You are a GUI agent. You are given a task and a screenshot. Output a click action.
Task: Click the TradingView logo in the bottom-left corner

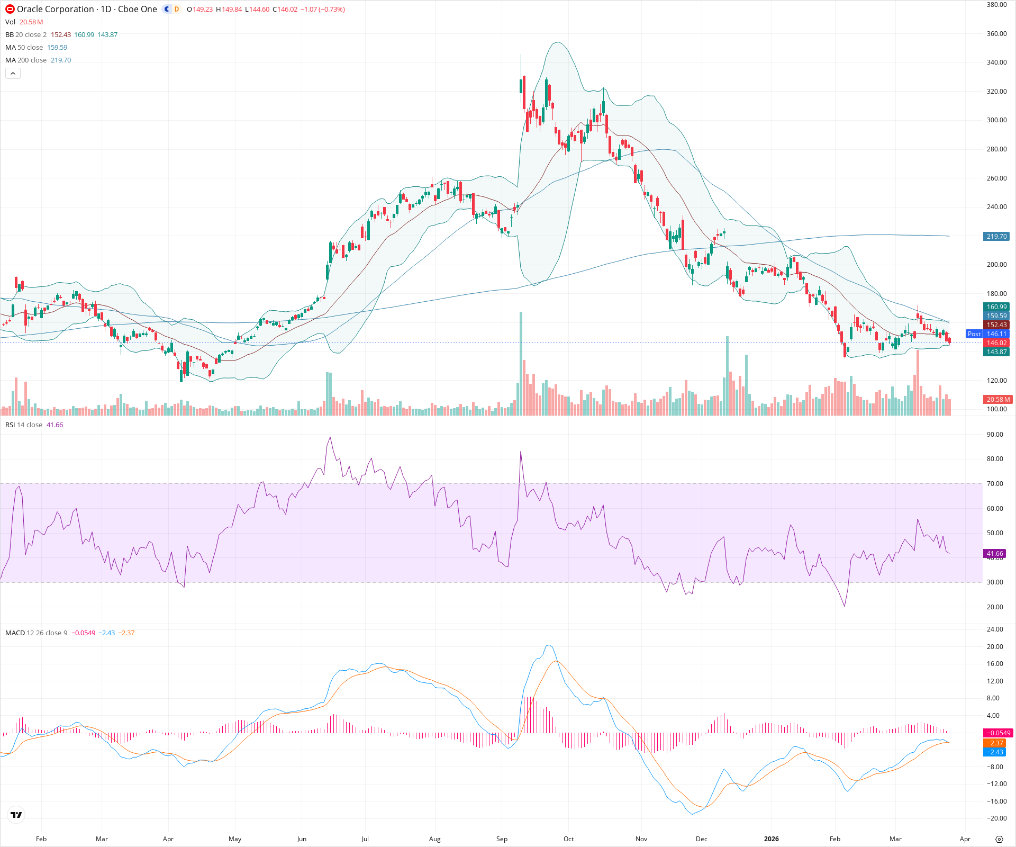click(16, 815)
